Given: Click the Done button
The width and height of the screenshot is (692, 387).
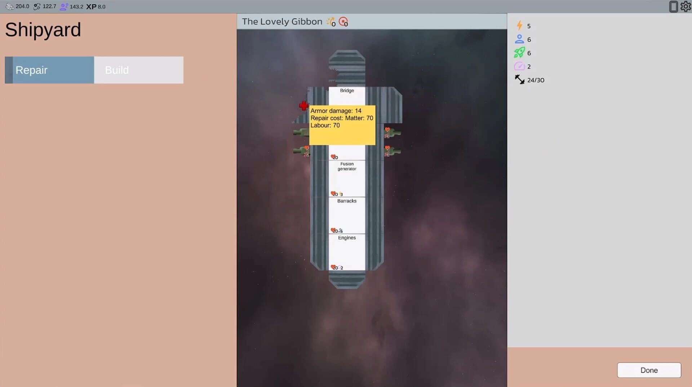Looking at the screenshot, I should pos(649,370).
